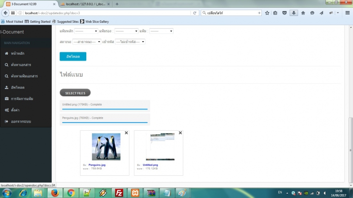353x198 pixels.
Task: Open the chat bubble toolbar icon
Action: [312, 13]
